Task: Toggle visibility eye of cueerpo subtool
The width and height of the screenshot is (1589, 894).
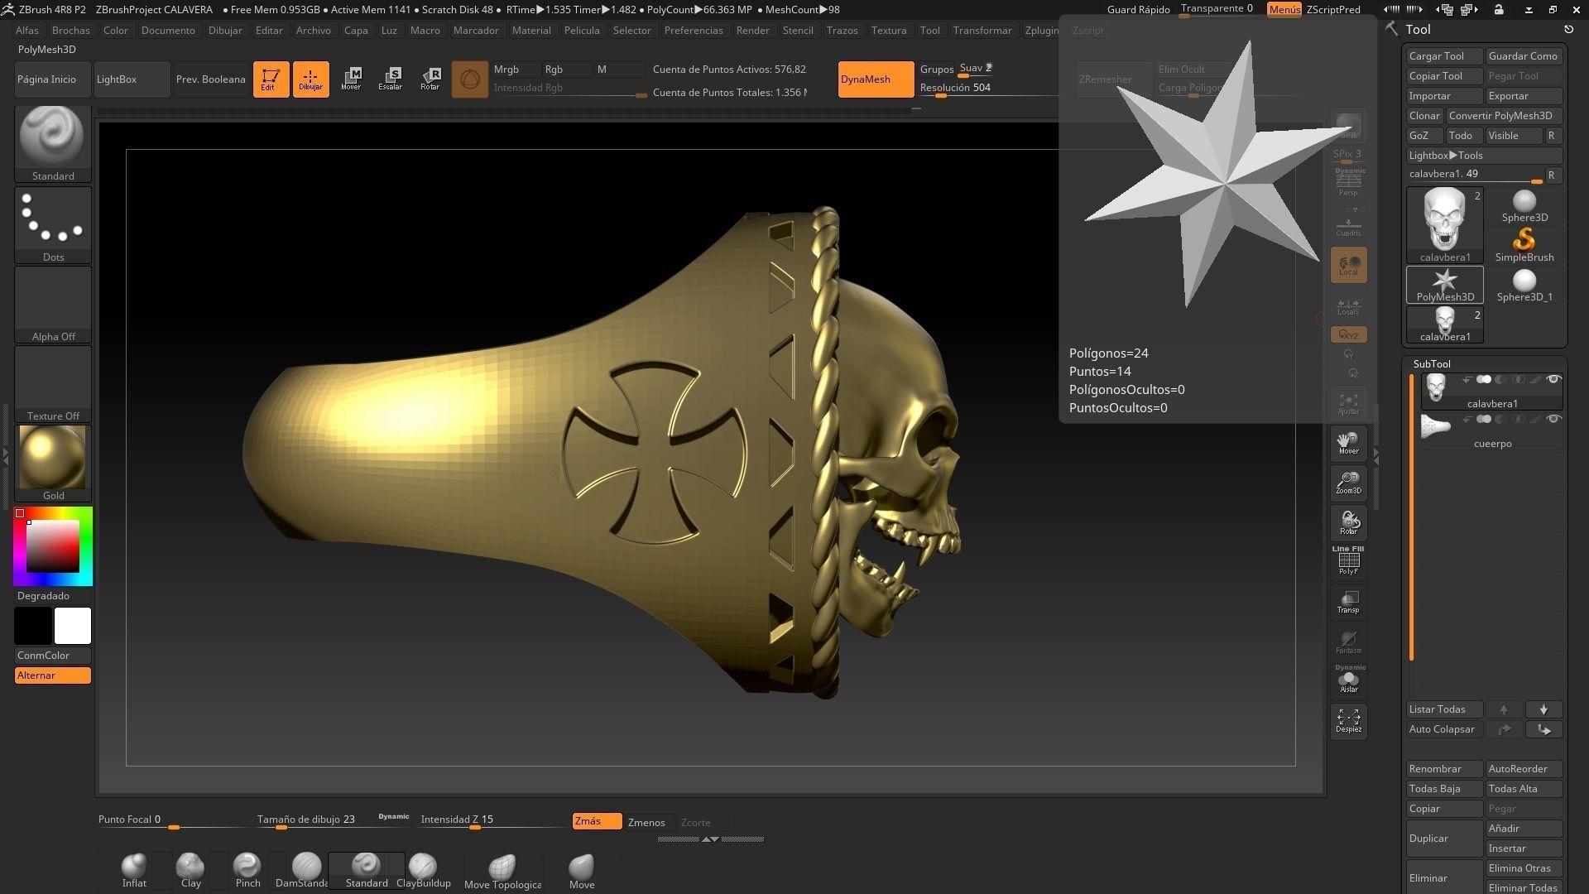Action: (1554, 420)
